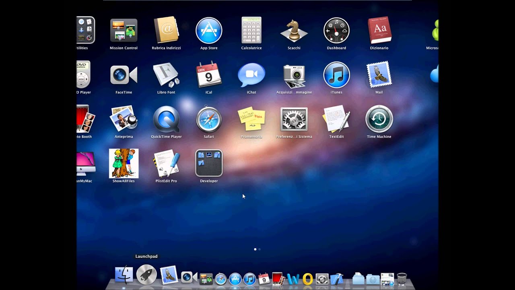This screenshot has width=515, height=290.
Task: Launch the TextEdit app
Action: pyautogui.click(x=336, y=119)
